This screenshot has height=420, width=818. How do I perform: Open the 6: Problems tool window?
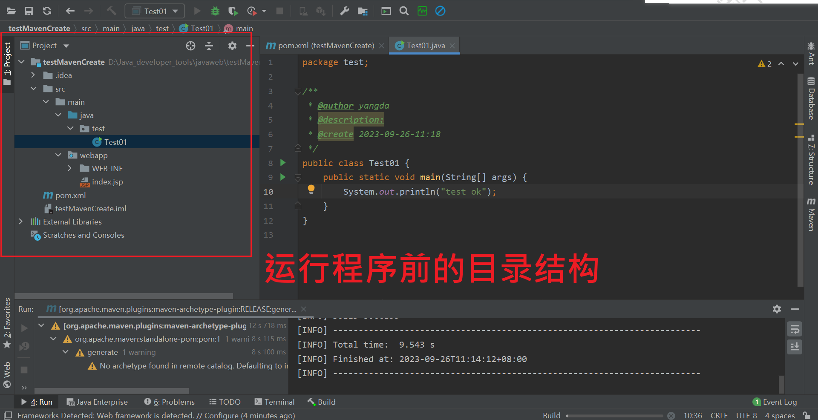(x=169, y=402)
